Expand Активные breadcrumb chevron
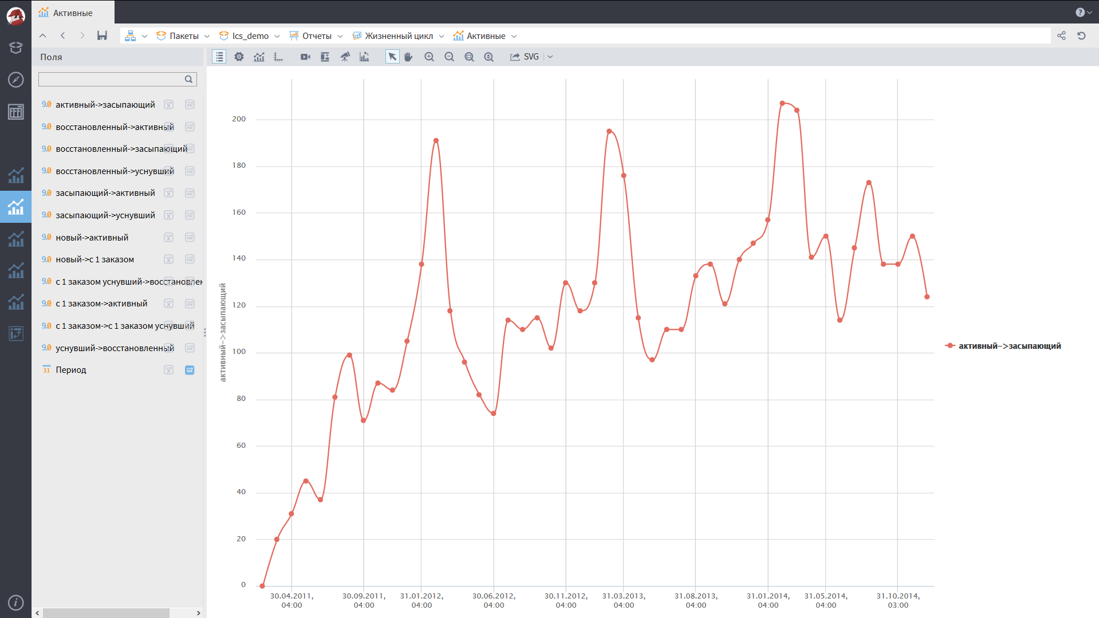The image size is (1099, 618). [x=514, y=36]
